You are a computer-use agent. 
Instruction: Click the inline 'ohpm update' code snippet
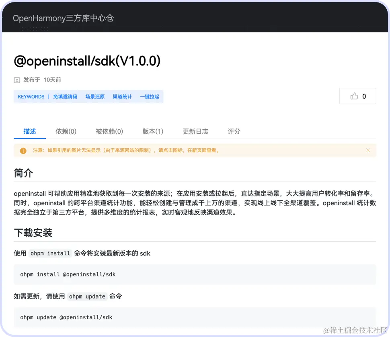coord(87,296)
